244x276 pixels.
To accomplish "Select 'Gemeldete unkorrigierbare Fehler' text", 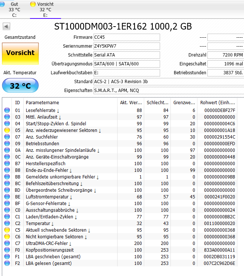I will click(x=60, y=177).
